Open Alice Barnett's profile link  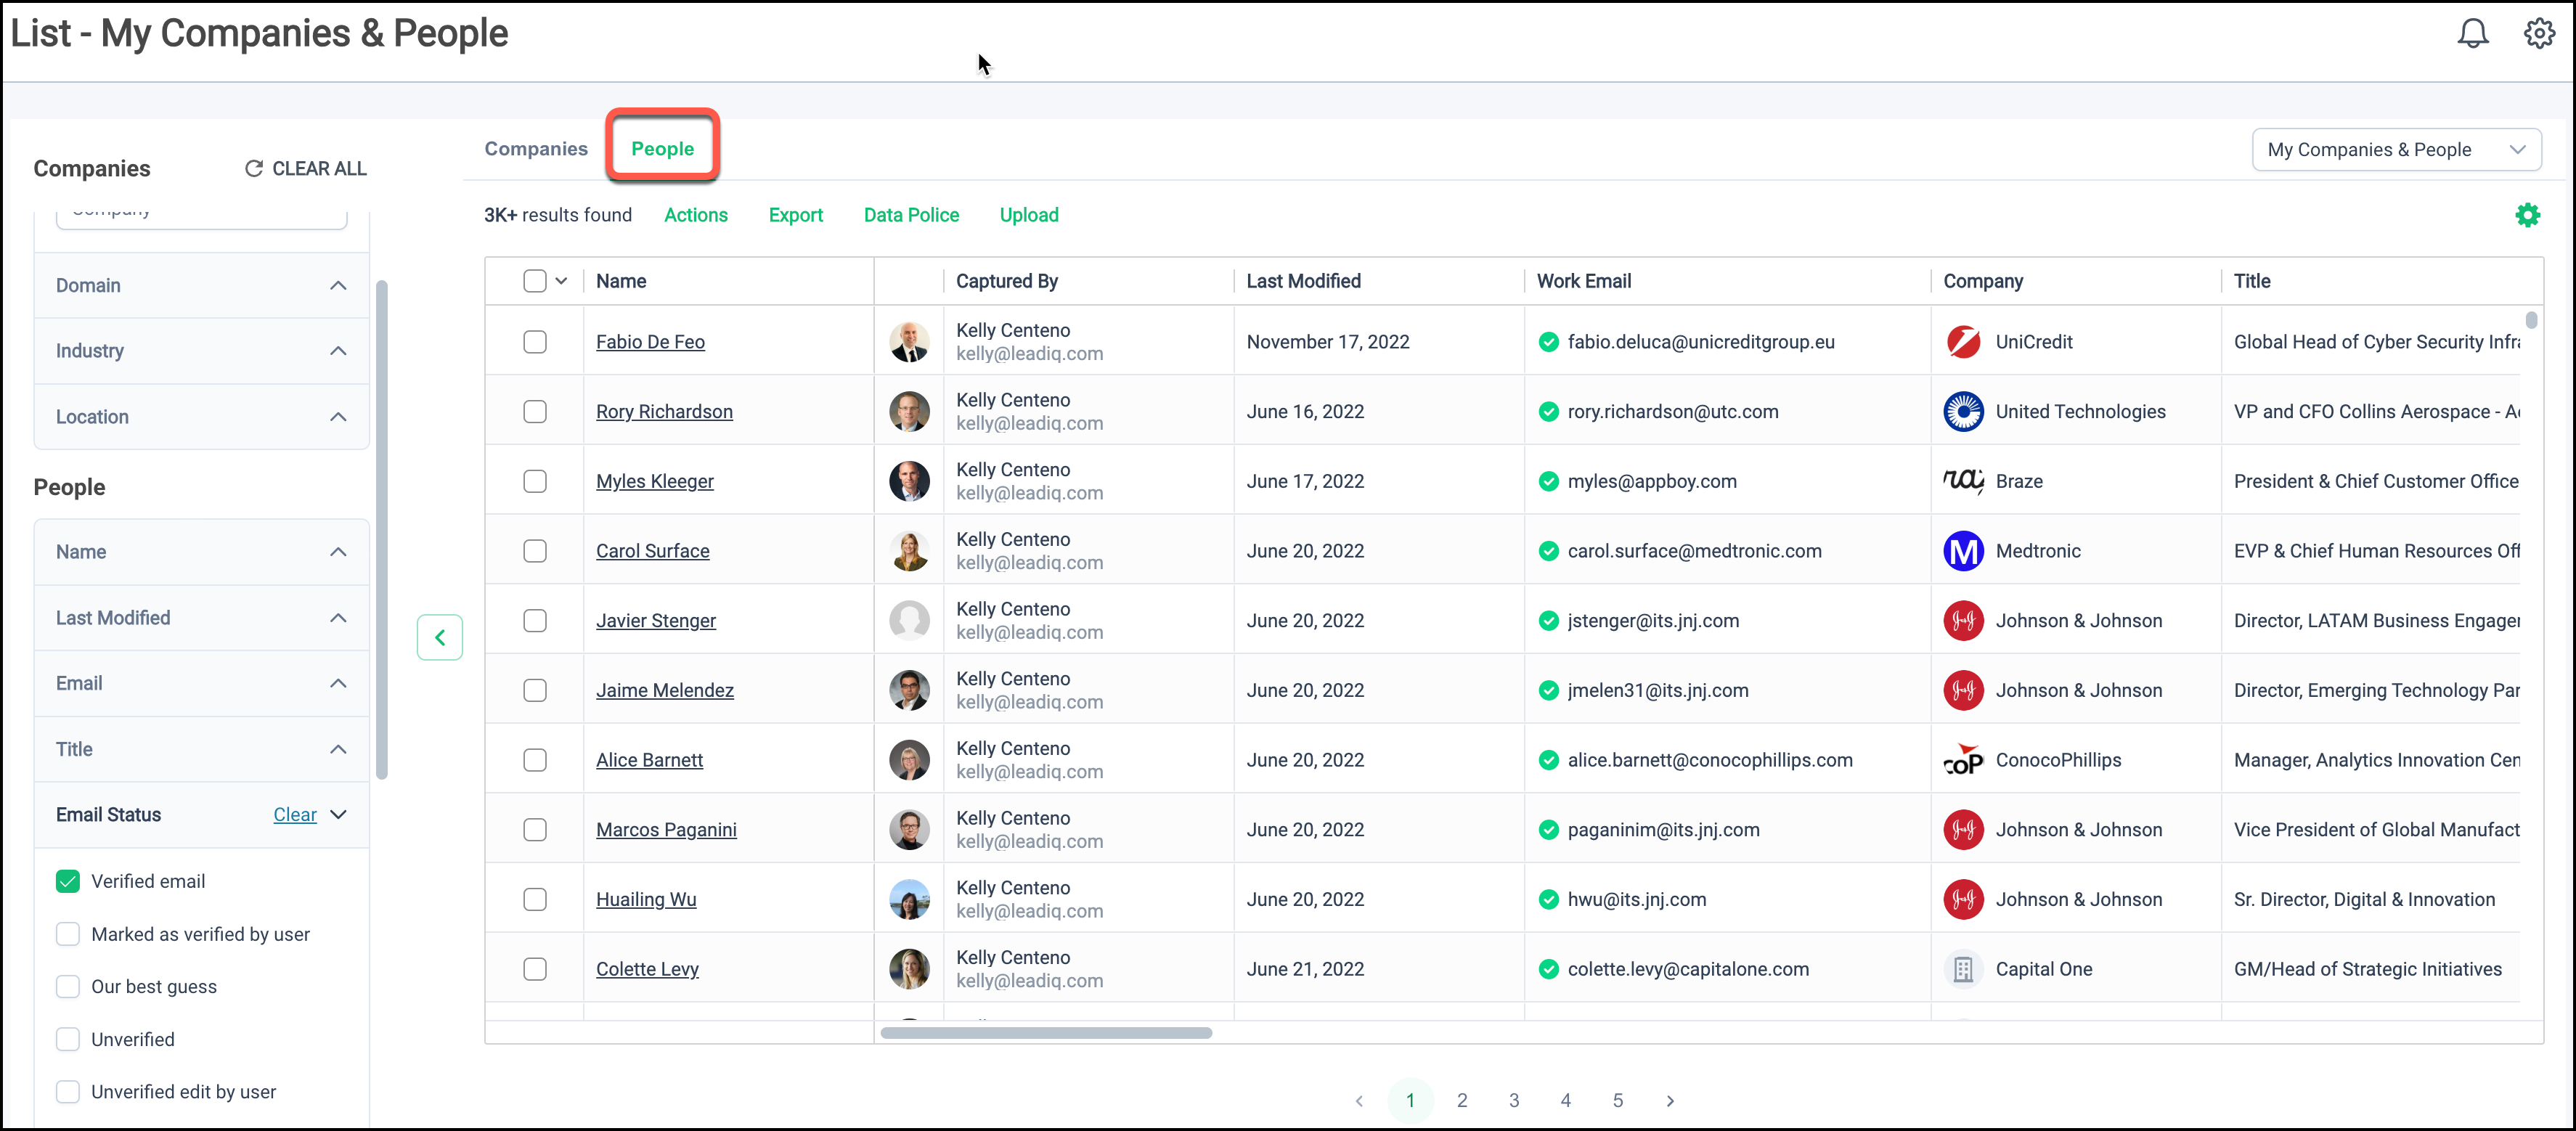649,760
